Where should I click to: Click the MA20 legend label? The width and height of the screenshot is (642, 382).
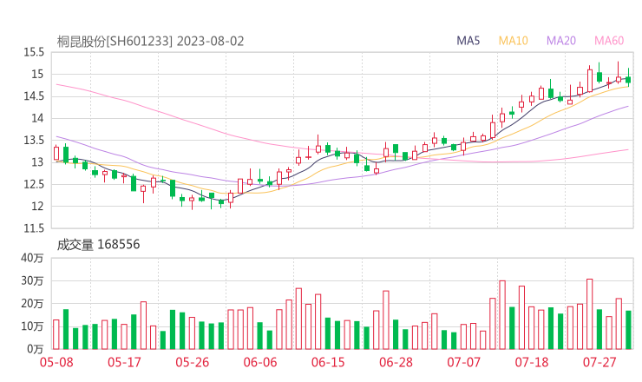tap(561, 41)
